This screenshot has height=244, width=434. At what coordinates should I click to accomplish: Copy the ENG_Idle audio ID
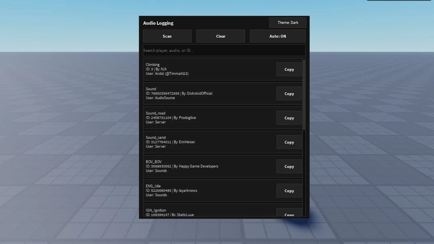(289, 191)
